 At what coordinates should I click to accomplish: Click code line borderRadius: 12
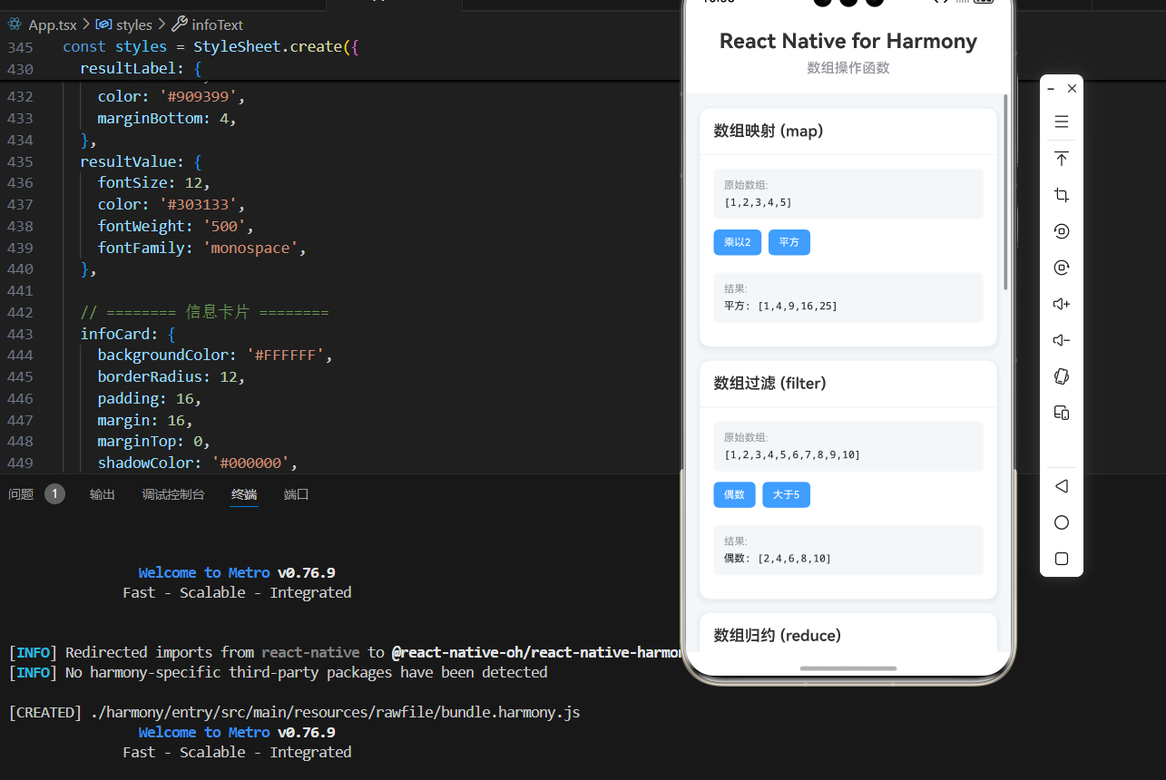171,376
